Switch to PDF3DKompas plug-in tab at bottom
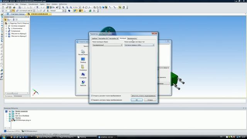 click(29, 131)
